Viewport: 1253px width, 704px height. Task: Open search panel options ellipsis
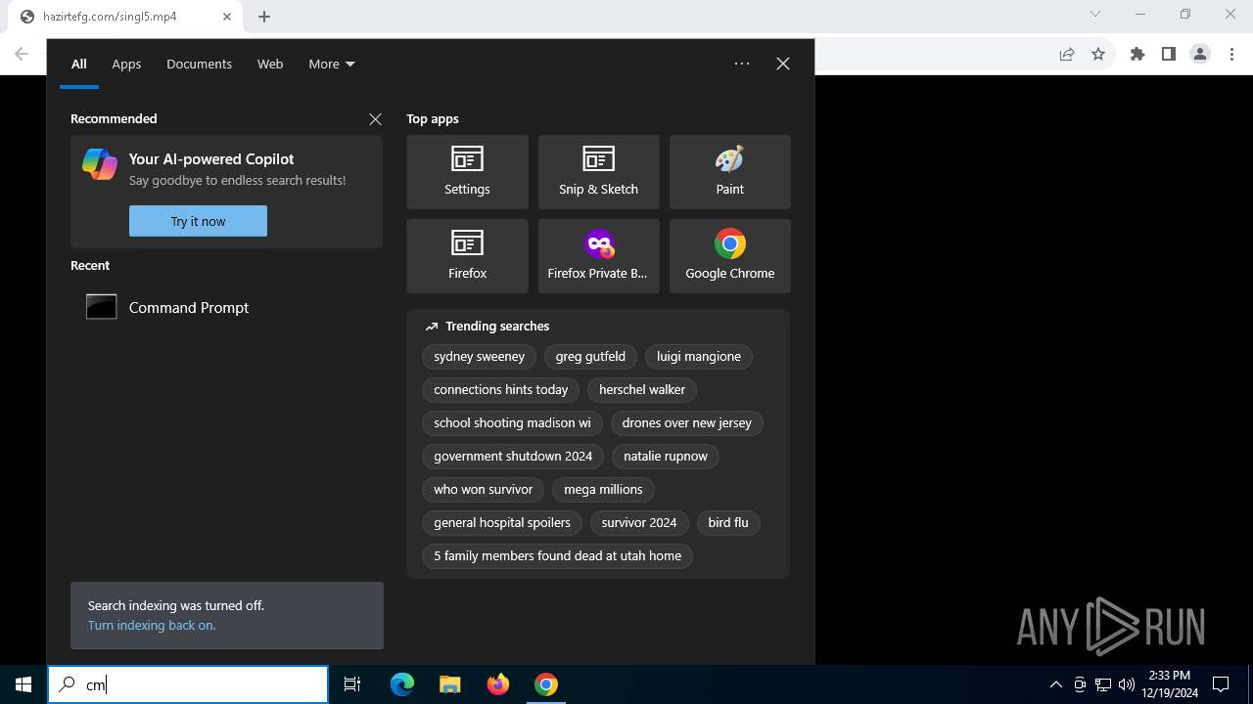(742, 64)
